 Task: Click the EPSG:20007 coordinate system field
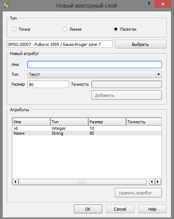click(x=60, y=44)
